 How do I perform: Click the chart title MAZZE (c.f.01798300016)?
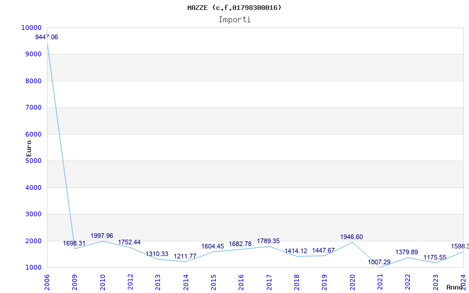(234, 8)
